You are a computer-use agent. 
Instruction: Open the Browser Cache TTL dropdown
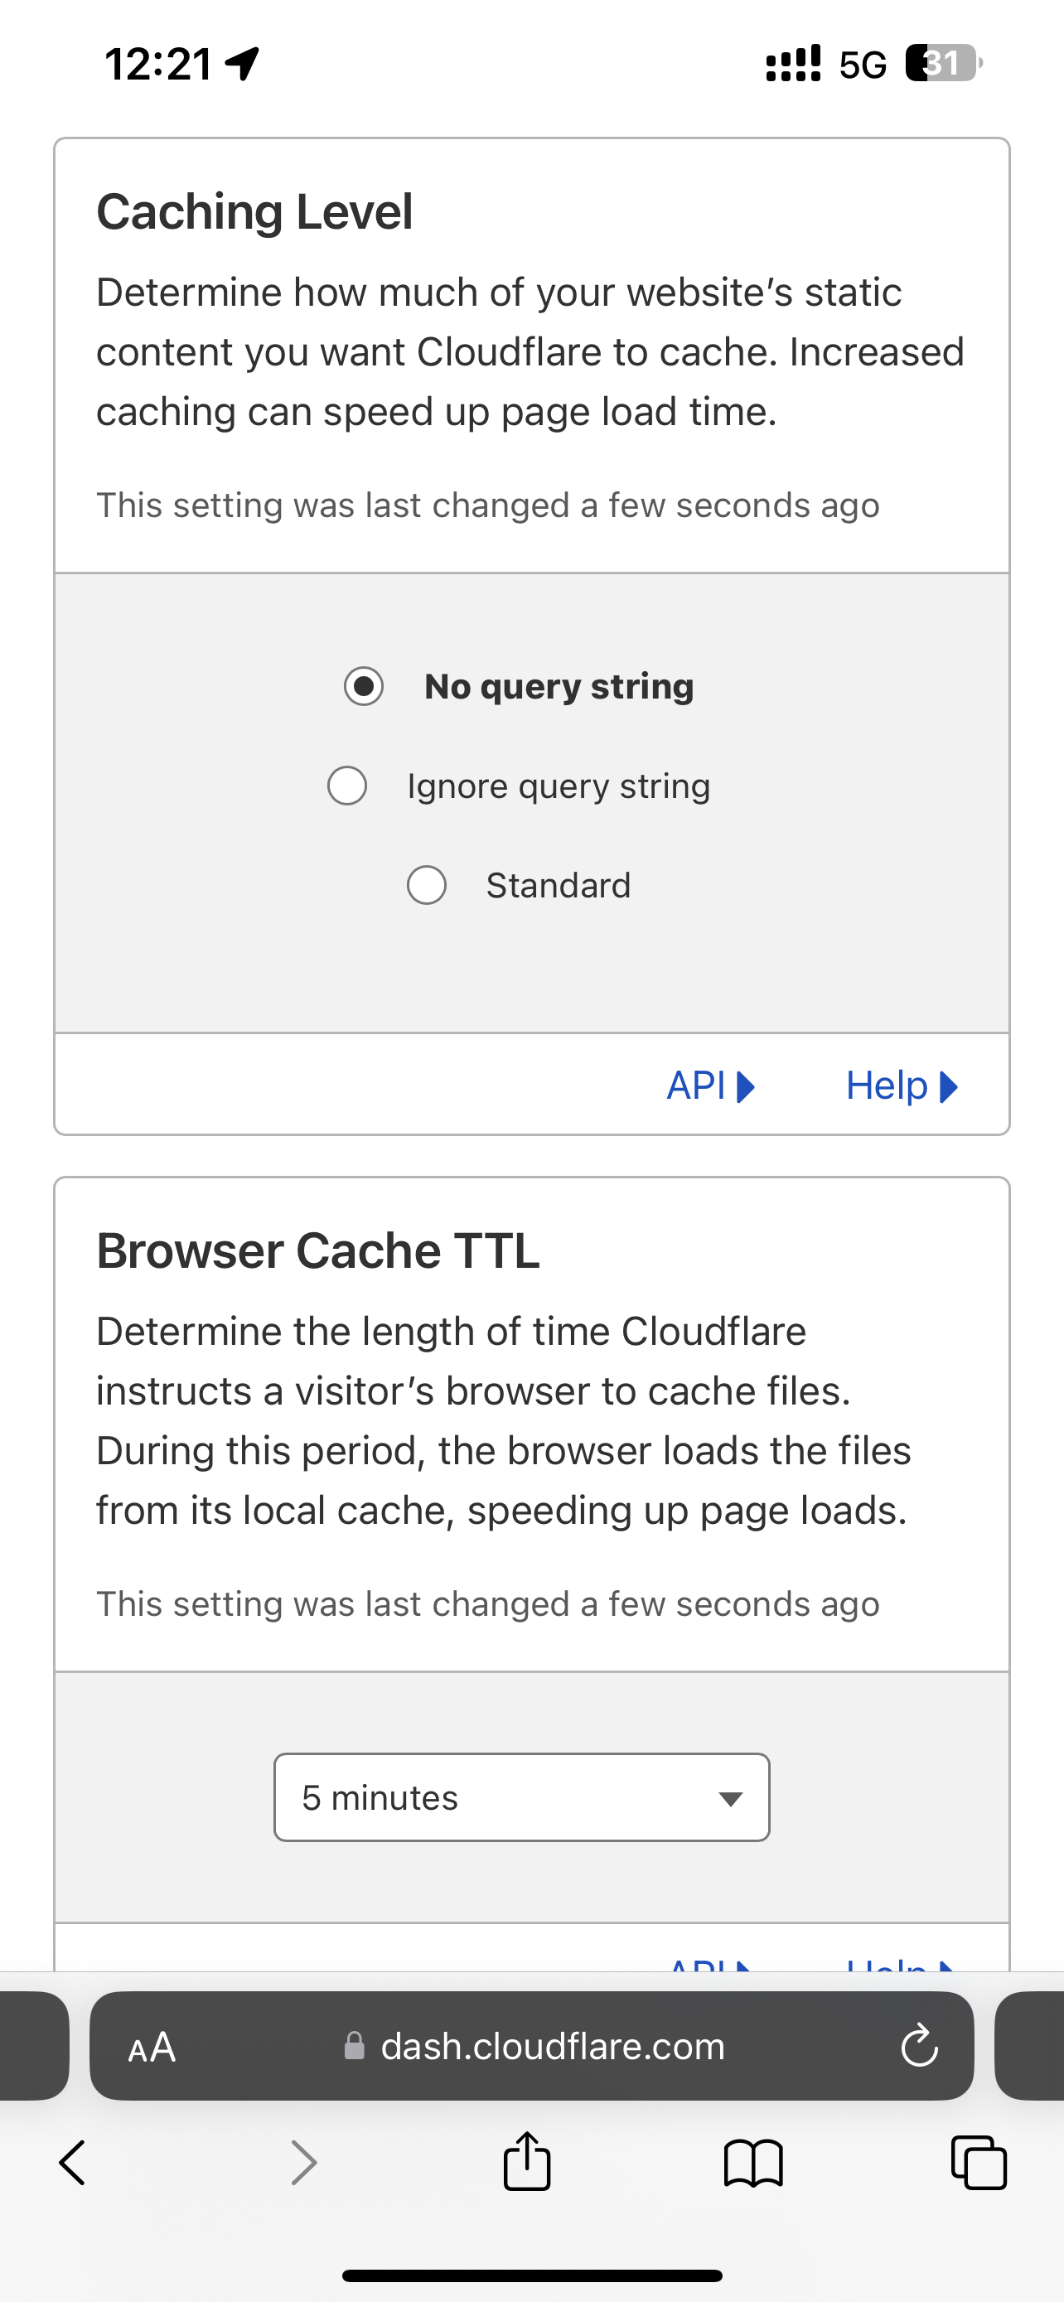coord(521,1797)
